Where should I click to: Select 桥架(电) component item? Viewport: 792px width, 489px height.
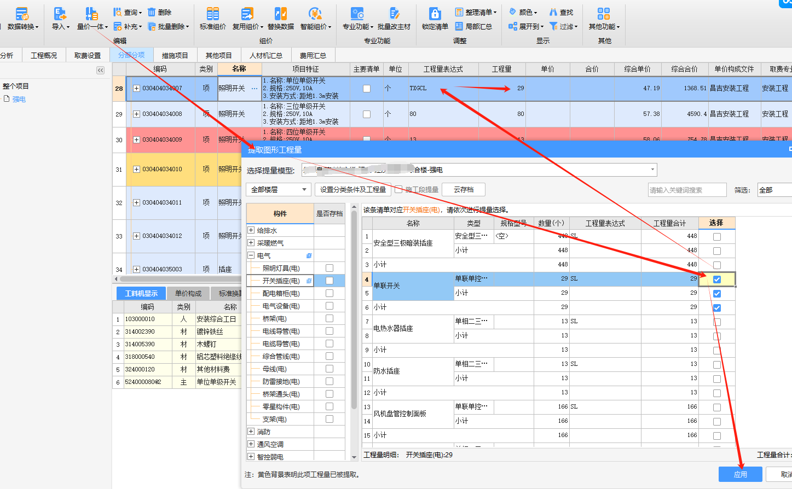[274, 318]
